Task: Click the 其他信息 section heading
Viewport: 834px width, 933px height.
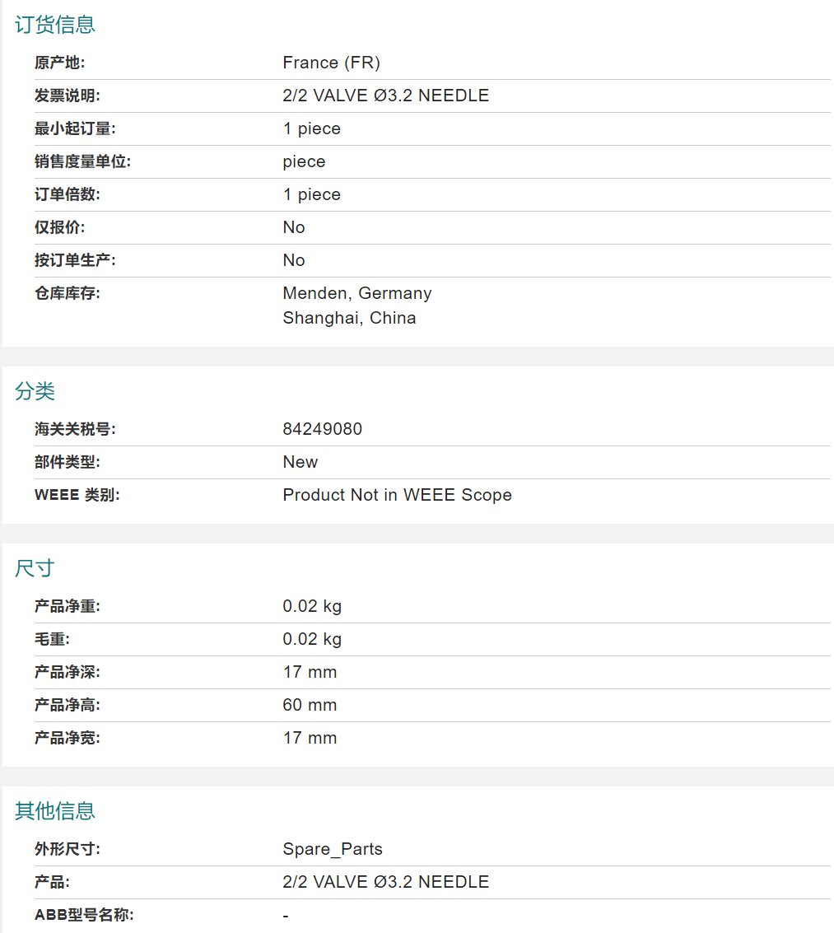Action: click(55, 811)
